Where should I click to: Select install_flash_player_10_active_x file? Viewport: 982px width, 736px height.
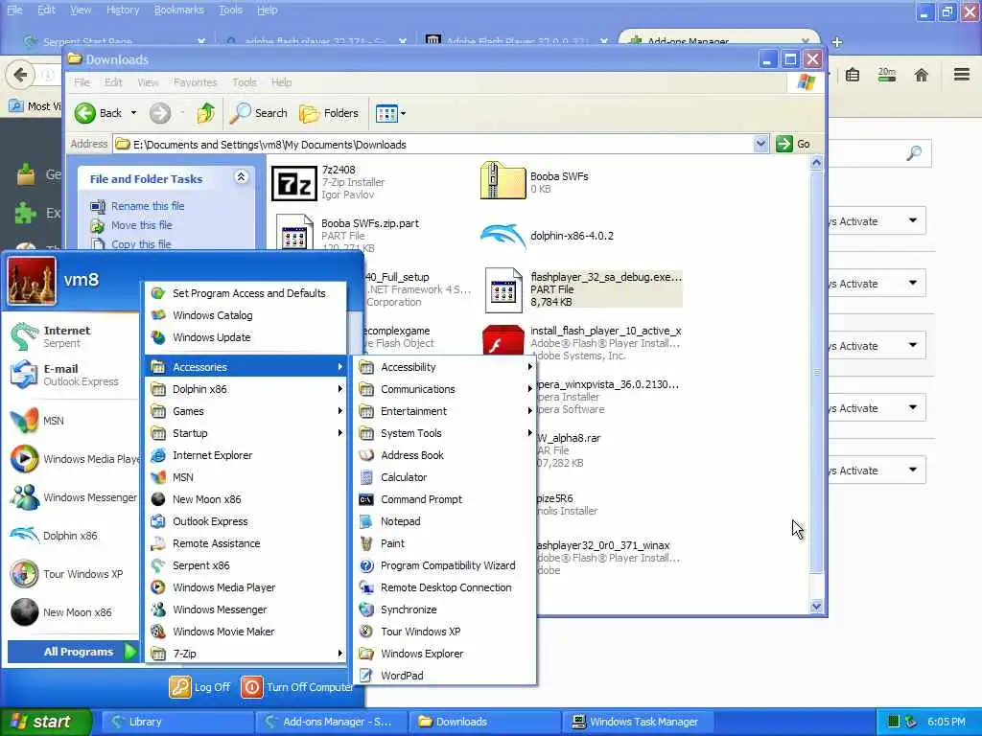[582, 343]
